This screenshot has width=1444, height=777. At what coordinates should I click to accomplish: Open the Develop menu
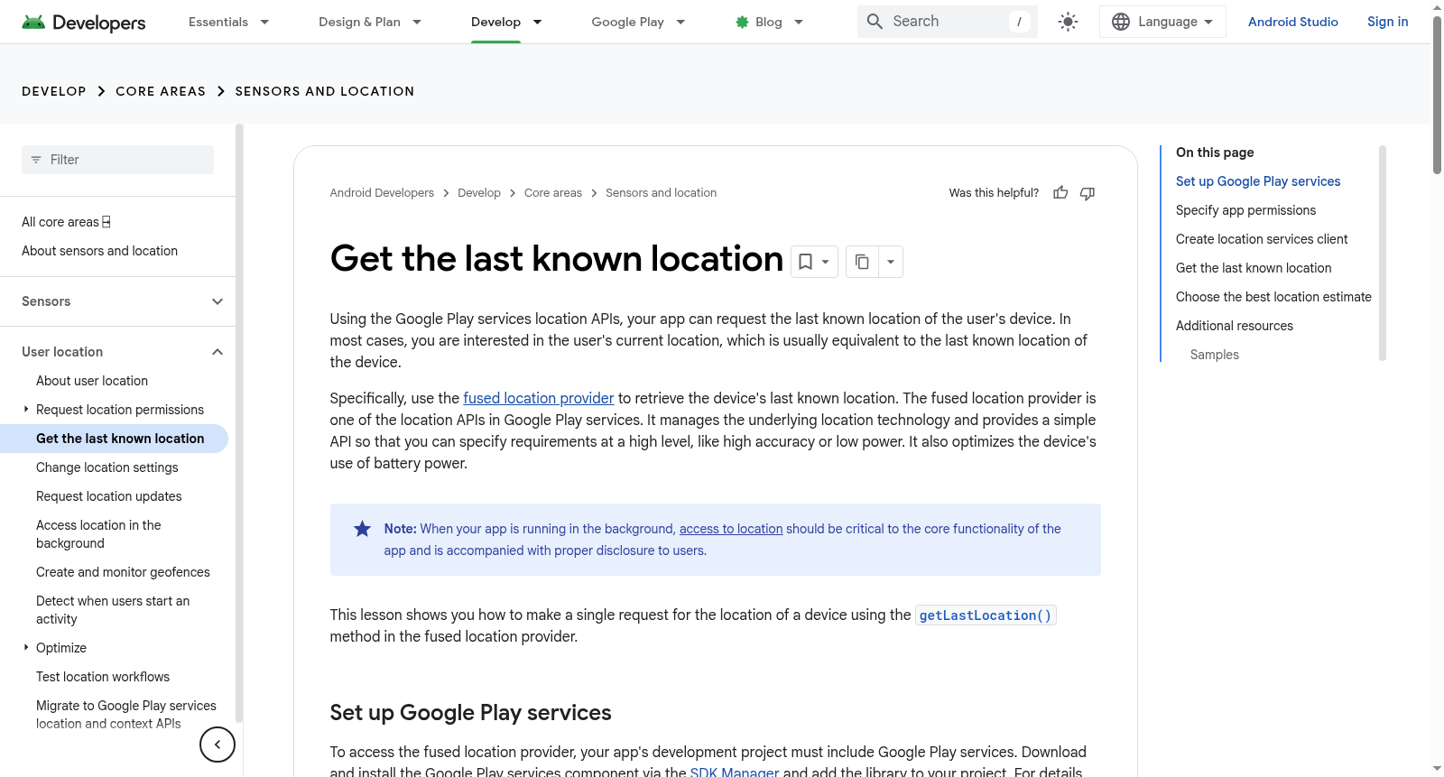click(506, 22)
